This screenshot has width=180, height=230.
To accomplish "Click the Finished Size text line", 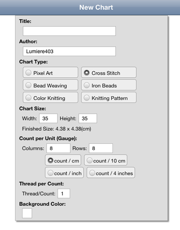I will click(x=57, y=129).
